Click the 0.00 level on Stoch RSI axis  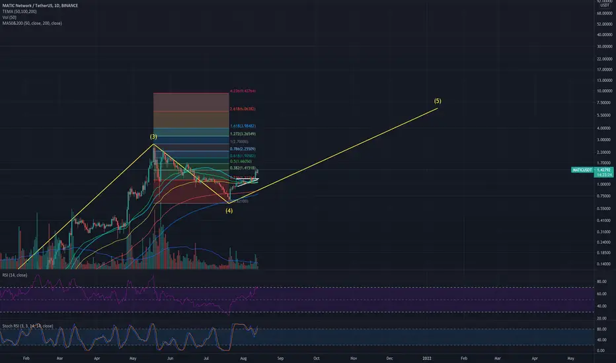pos(601,350)
